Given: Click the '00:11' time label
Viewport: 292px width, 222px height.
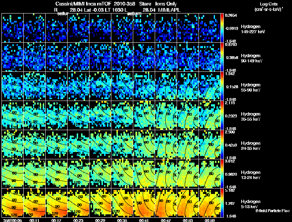Looking at the screenshot, I should pyautogui.click(x=34, y=220).
